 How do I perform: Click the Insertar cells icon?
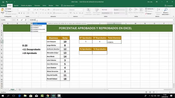[130, 10]
